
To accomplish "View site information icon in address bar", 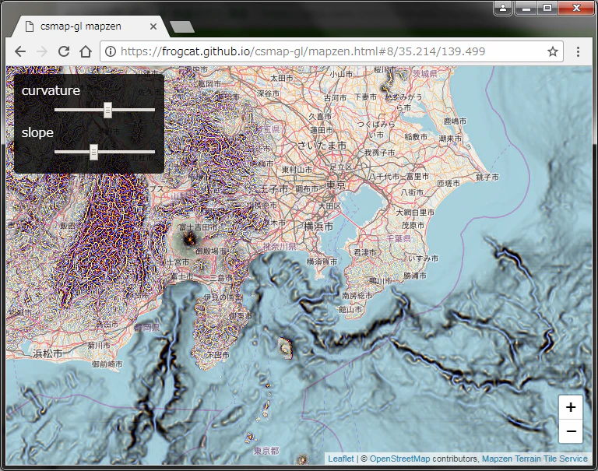I will coord(111,51).
